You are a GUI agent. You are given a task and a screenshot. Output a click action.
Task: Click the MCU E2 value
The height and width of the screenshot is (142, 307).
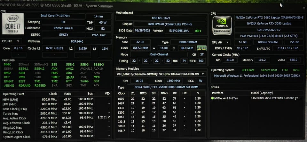click(103, 29)
